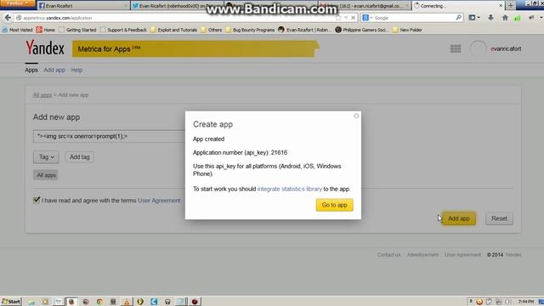Open the Evan Ricafort | Robin bookmark
Screen dimensions: 544x306
click(304, 30)
